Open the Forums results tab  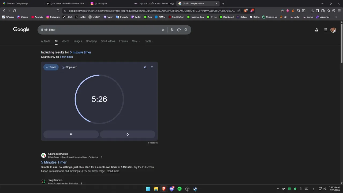(x=123, y=41)
